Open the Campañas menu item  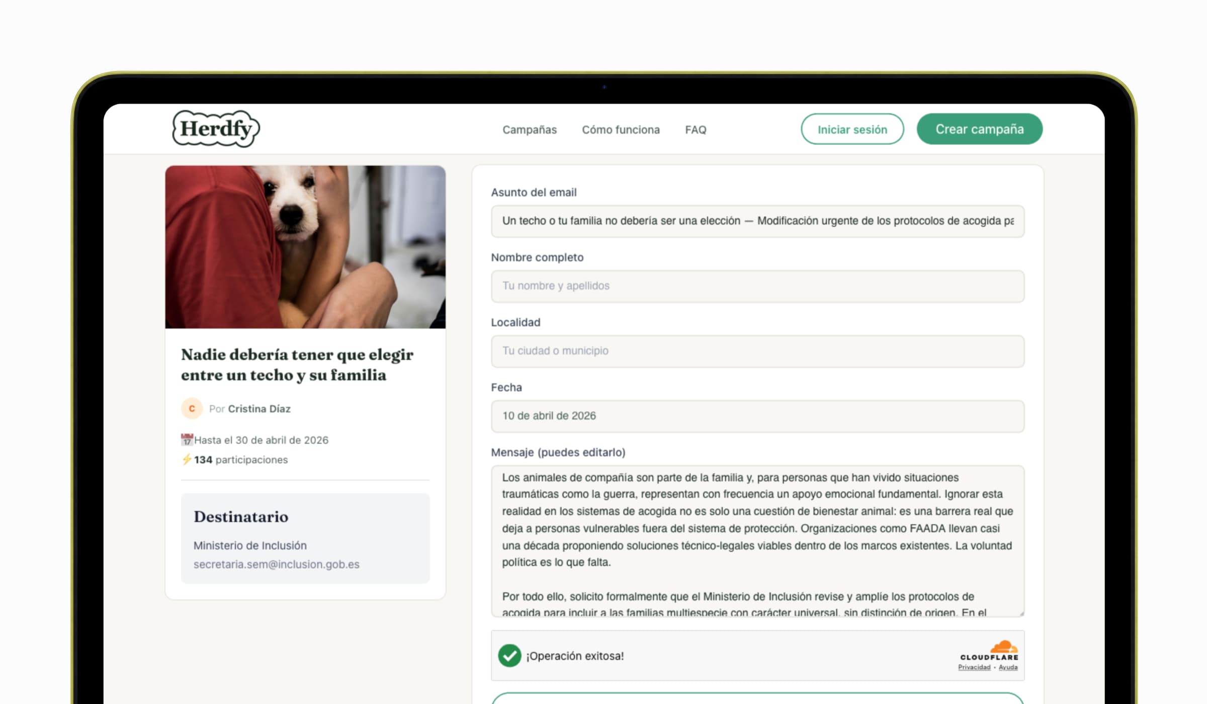(529, 130)
